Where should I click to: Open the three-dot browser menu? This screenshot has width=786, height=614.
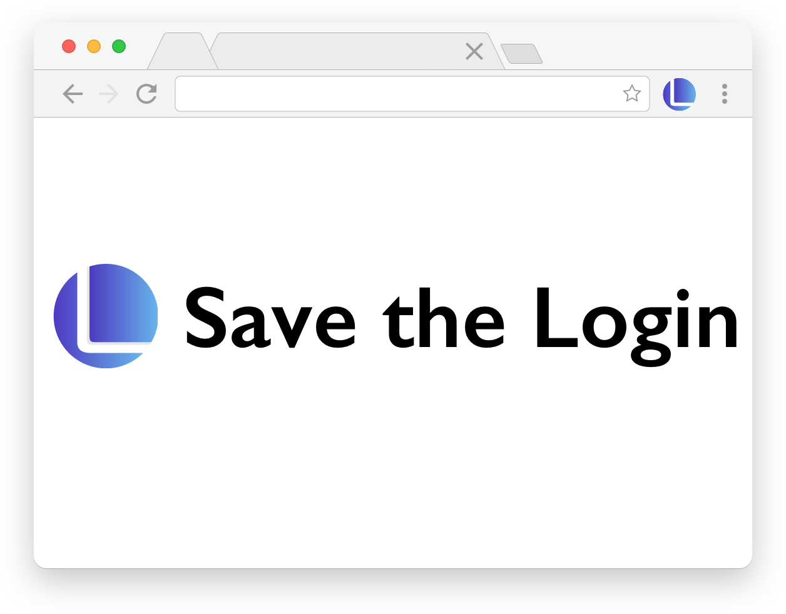tap(725, 94)
